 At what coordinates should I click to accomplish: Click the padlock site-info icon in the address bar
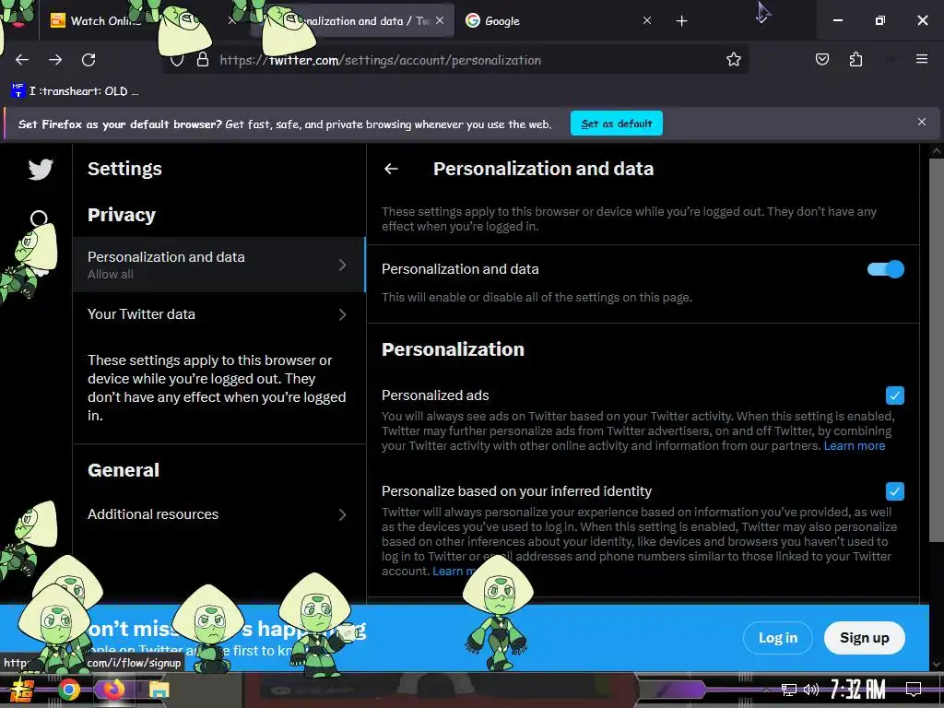(x=203, y=60)
